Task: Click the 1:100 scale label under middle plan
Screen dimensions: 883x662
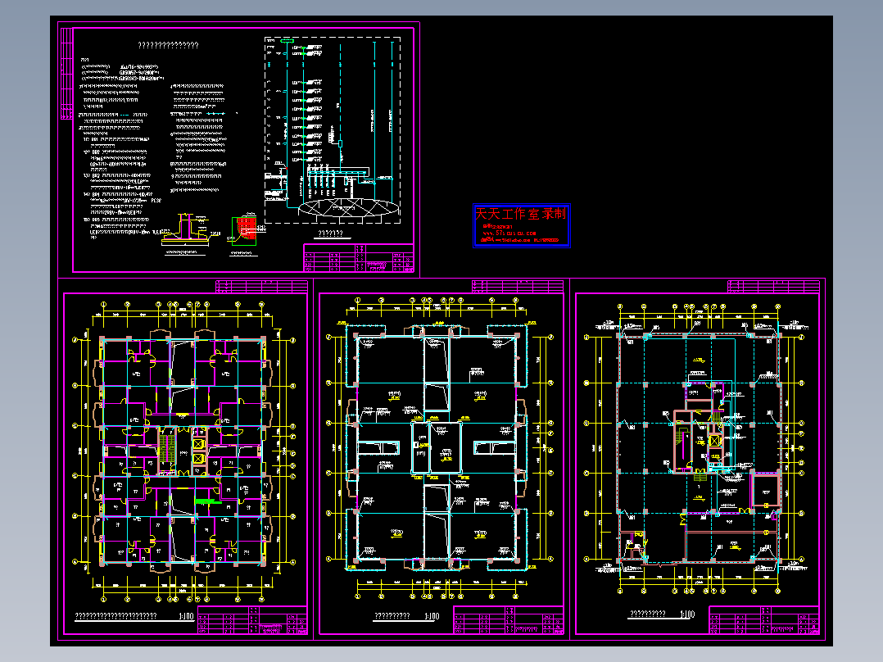Action: point(432,616)
